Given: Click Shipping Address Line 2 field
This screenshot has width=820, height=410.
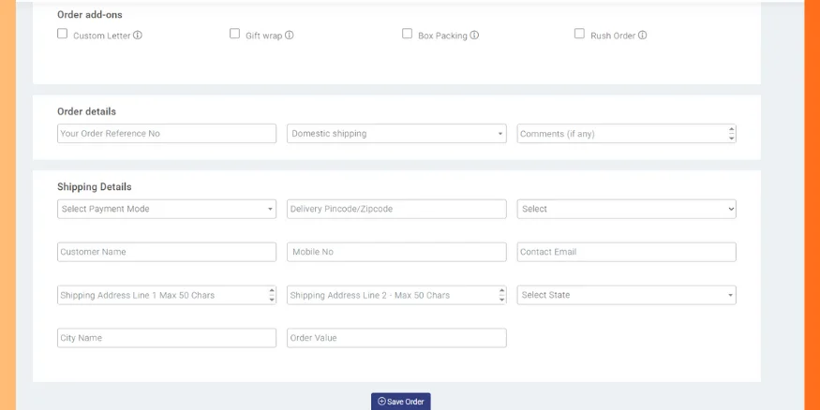Looking at the screenshot, I should tap(396, 295).
